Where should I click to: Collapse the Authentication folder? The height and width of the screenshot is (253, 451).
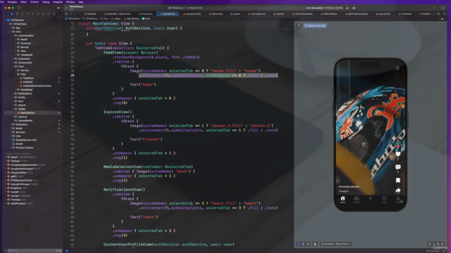13,36
